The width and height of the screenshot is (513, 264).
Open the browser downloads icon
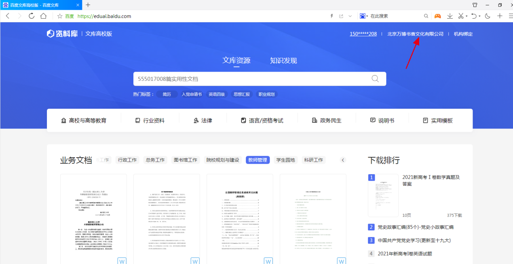(450, 16)
